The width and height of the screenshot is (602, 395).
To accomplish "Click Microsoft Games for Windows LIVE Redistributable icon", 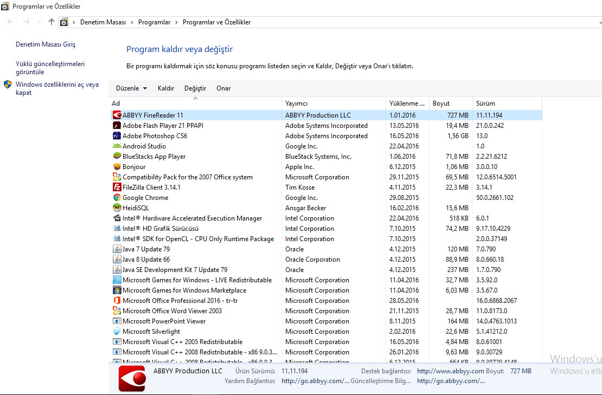I will 117,280.
